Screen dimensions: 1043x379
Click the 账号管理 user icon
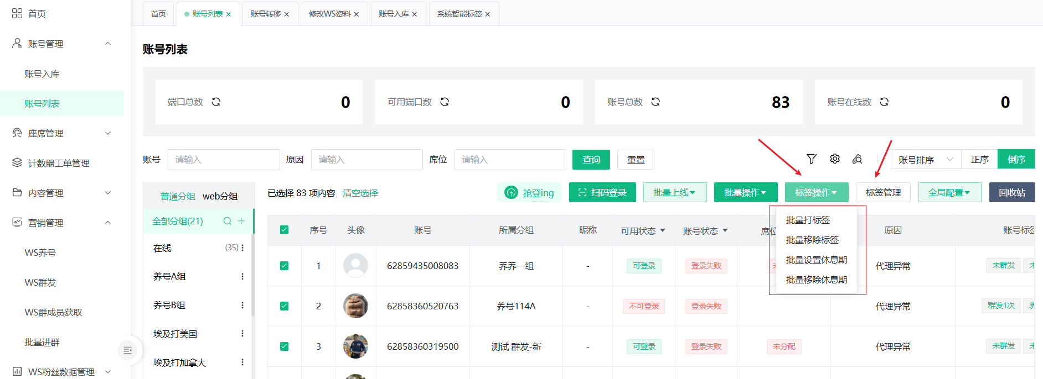click(17, 43)
